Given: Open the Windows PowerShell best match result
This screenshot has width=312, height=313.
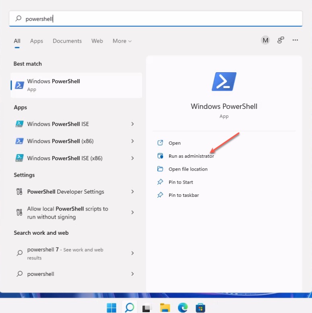Looking at the screenshot, I should point(76,85).
